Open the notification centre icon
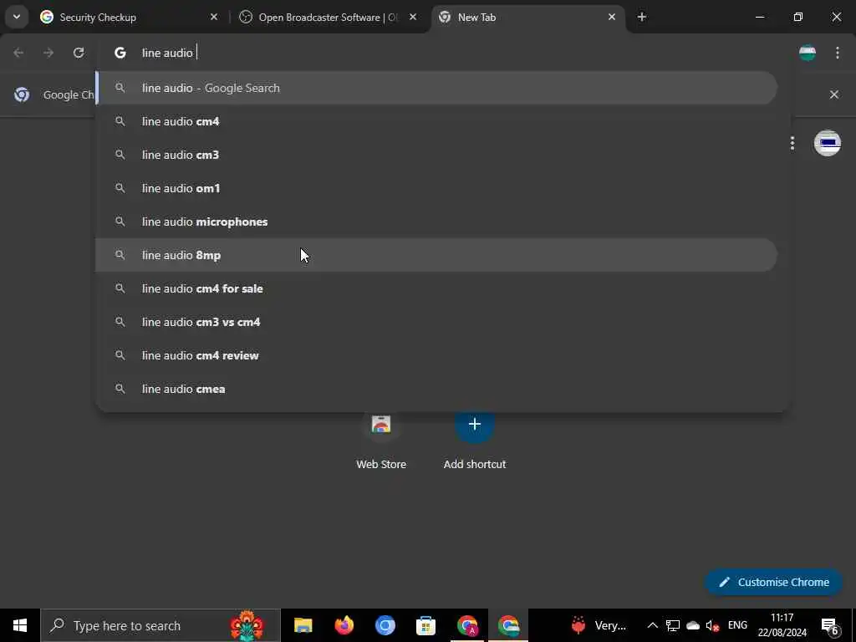This screenshot has height=642, width=856. 830,626
